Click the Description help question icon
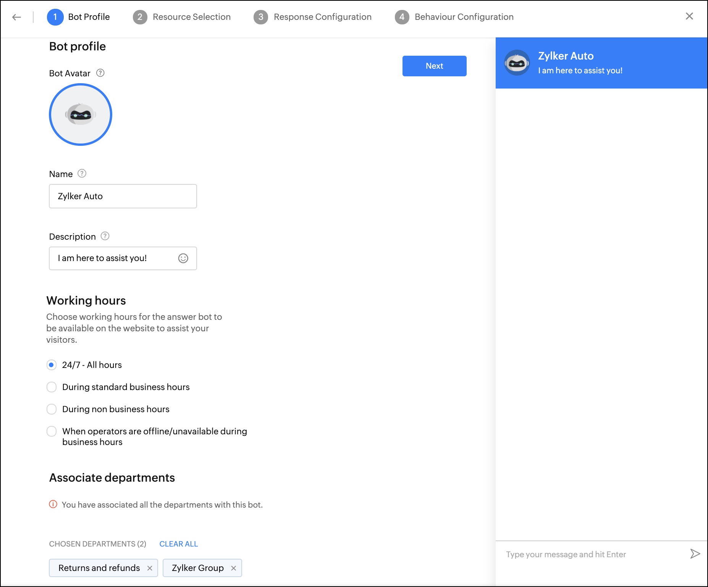The width and height of the screenshot is (708, 587). point(105,236)
